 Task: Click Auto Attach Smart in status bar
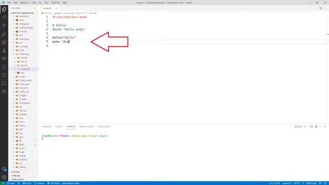(x=70, y=183)
